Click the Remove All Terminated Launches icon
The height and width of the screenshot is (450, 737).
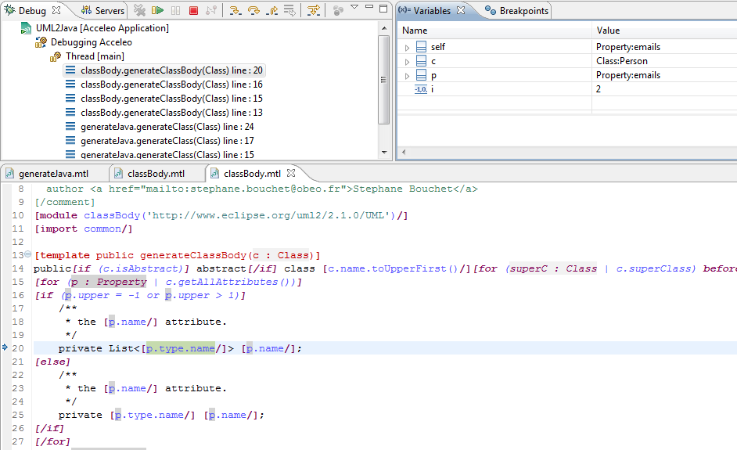click(139, 10)
